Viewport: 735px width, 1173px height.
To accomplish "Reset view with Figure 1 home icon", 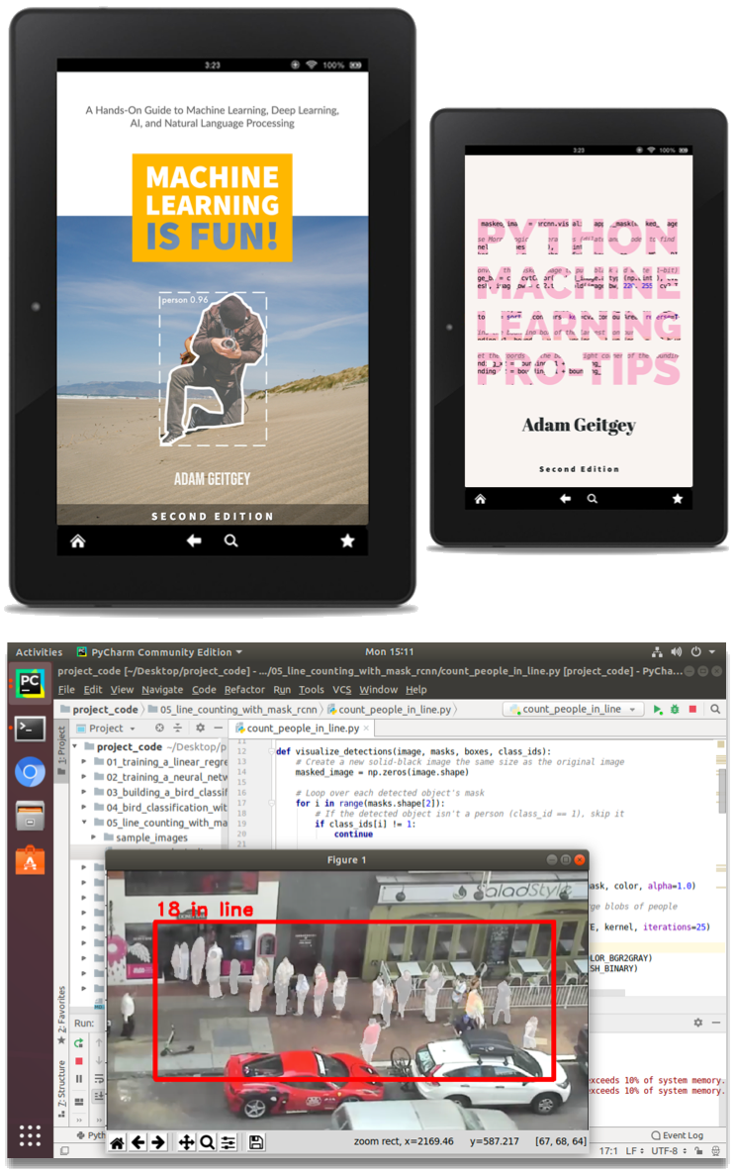I will click(118, 1142).
